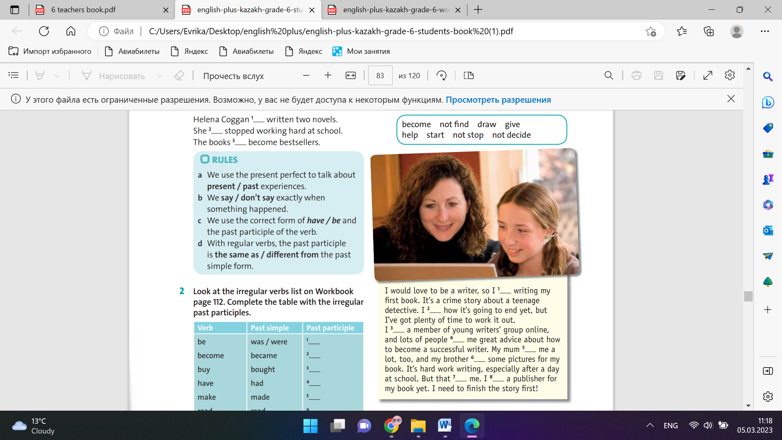Open the first Авиабилеты bookmark
782x440 pixels.
point(132,51)
